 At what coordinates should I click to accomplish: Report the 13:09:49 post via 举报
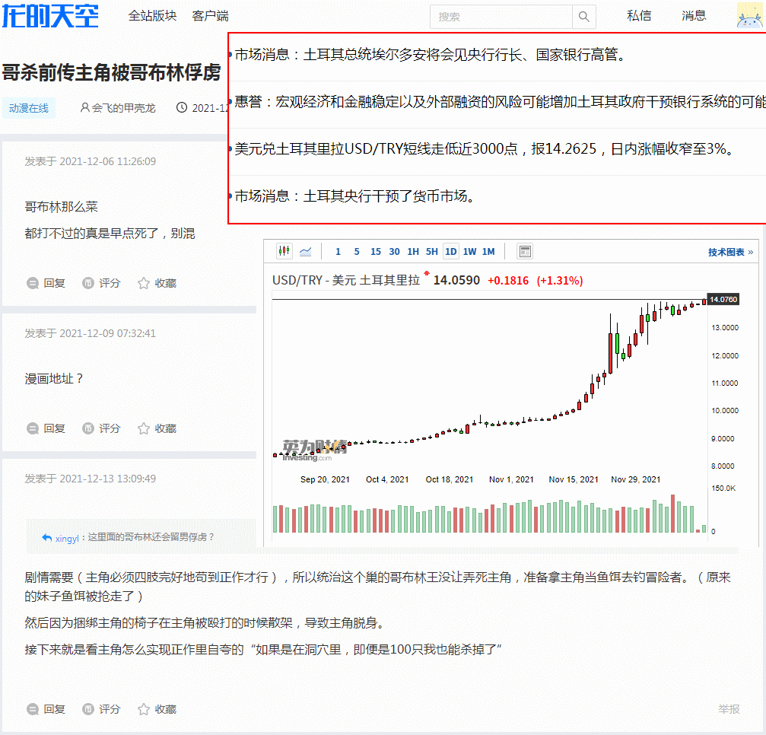click(x=729, y=709)
